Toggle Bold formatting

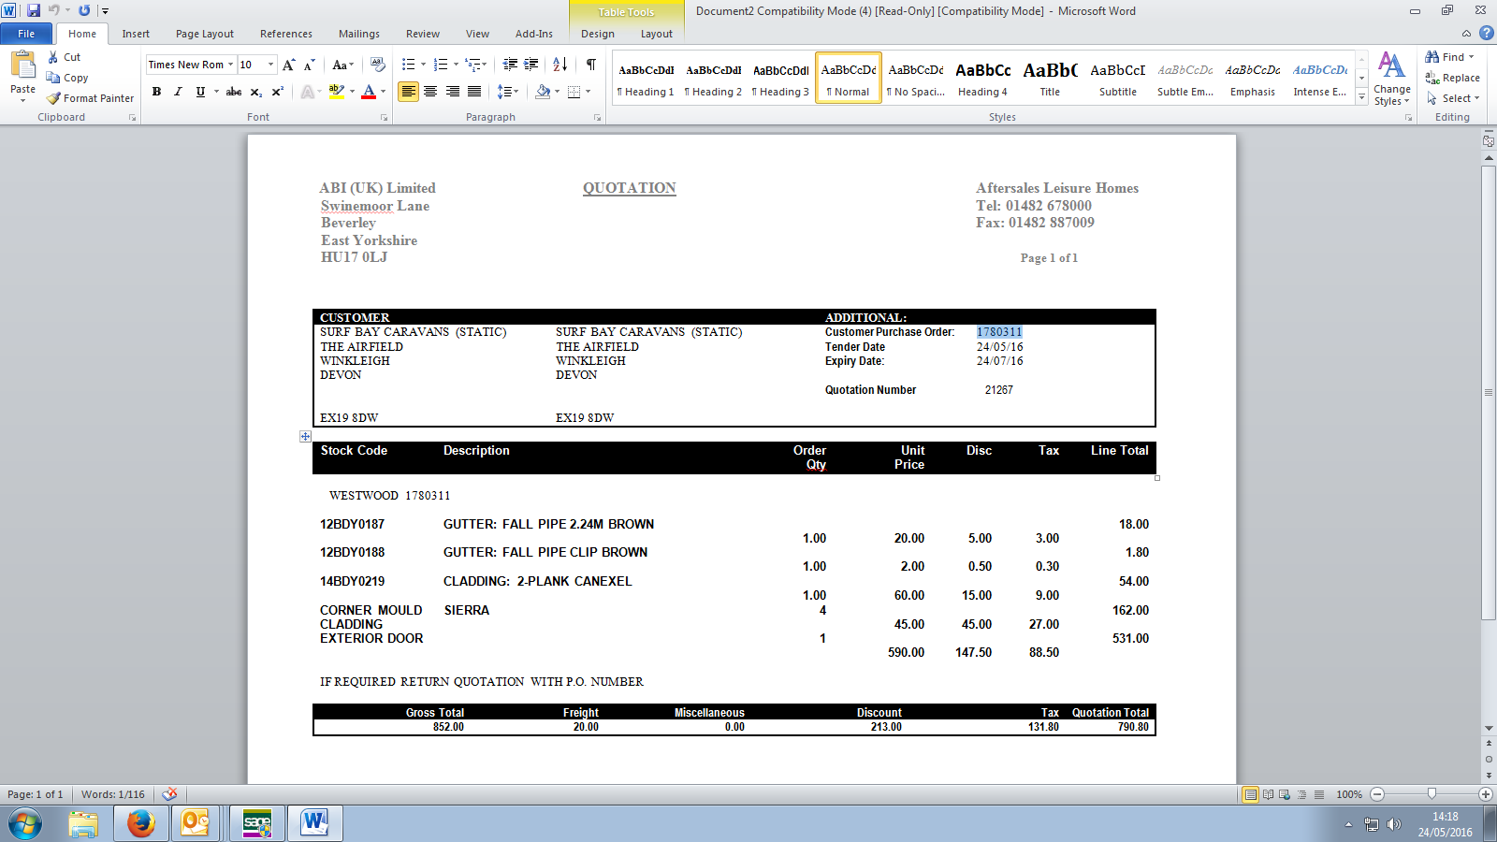point(156,92)
